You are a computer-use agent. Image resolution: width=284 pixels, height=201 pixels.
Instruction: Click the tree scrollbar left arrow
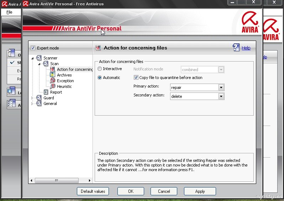(x=32, y=180)
